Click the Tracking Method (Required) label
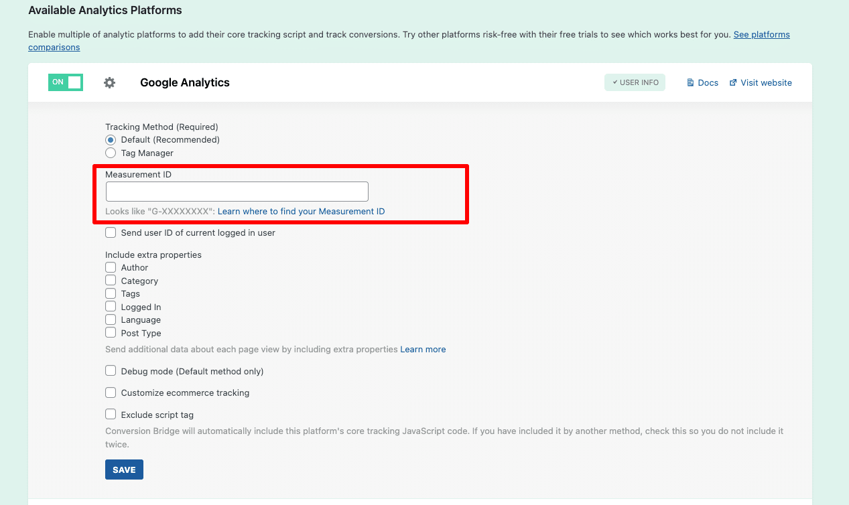Viewport: 849px width, 505px height. tap(161, 127)
